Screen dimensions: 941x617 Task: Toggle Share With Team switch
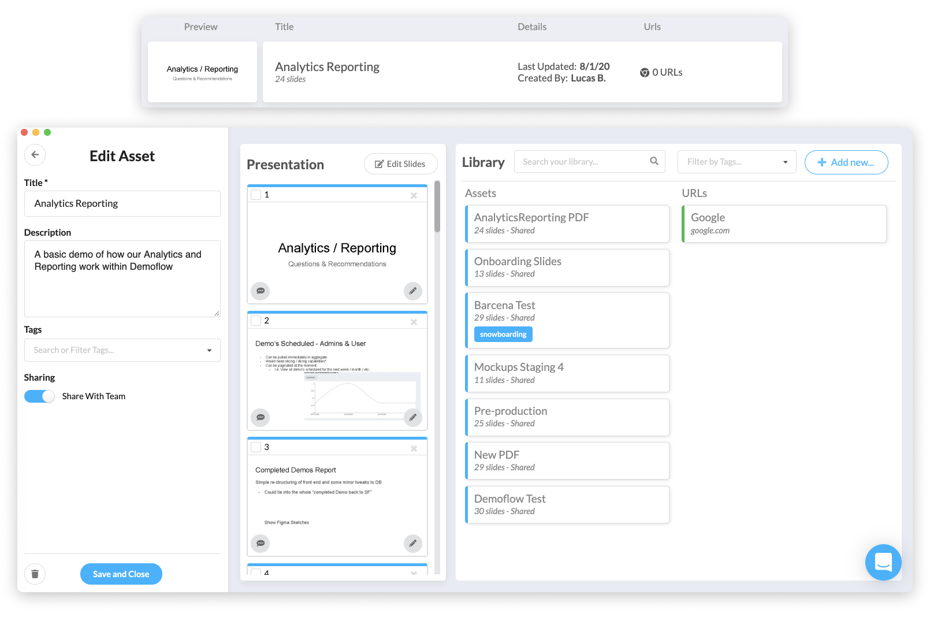[39, 396]
